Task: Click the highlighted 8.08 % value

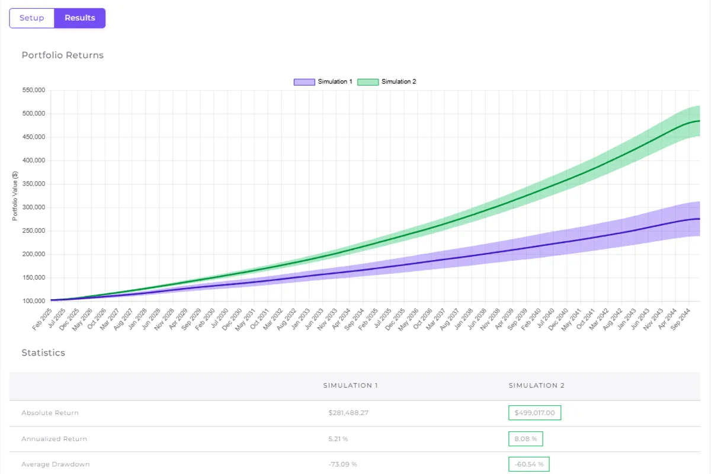Action: [x=526, y=439]
